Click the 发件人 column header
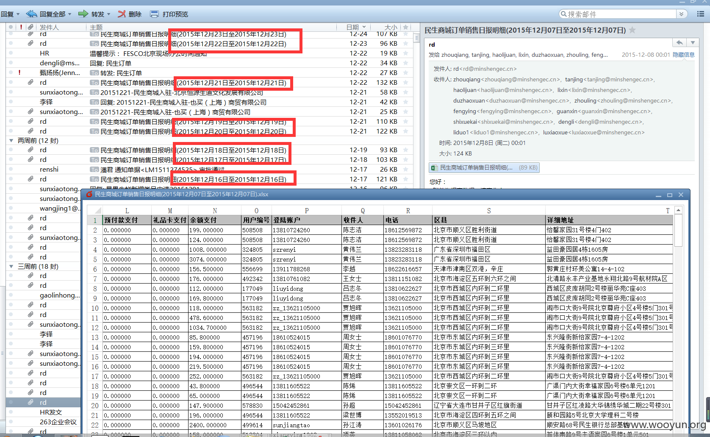Image resolution: width=710 pixels, height=437 pixels. [x=49, y=27]
